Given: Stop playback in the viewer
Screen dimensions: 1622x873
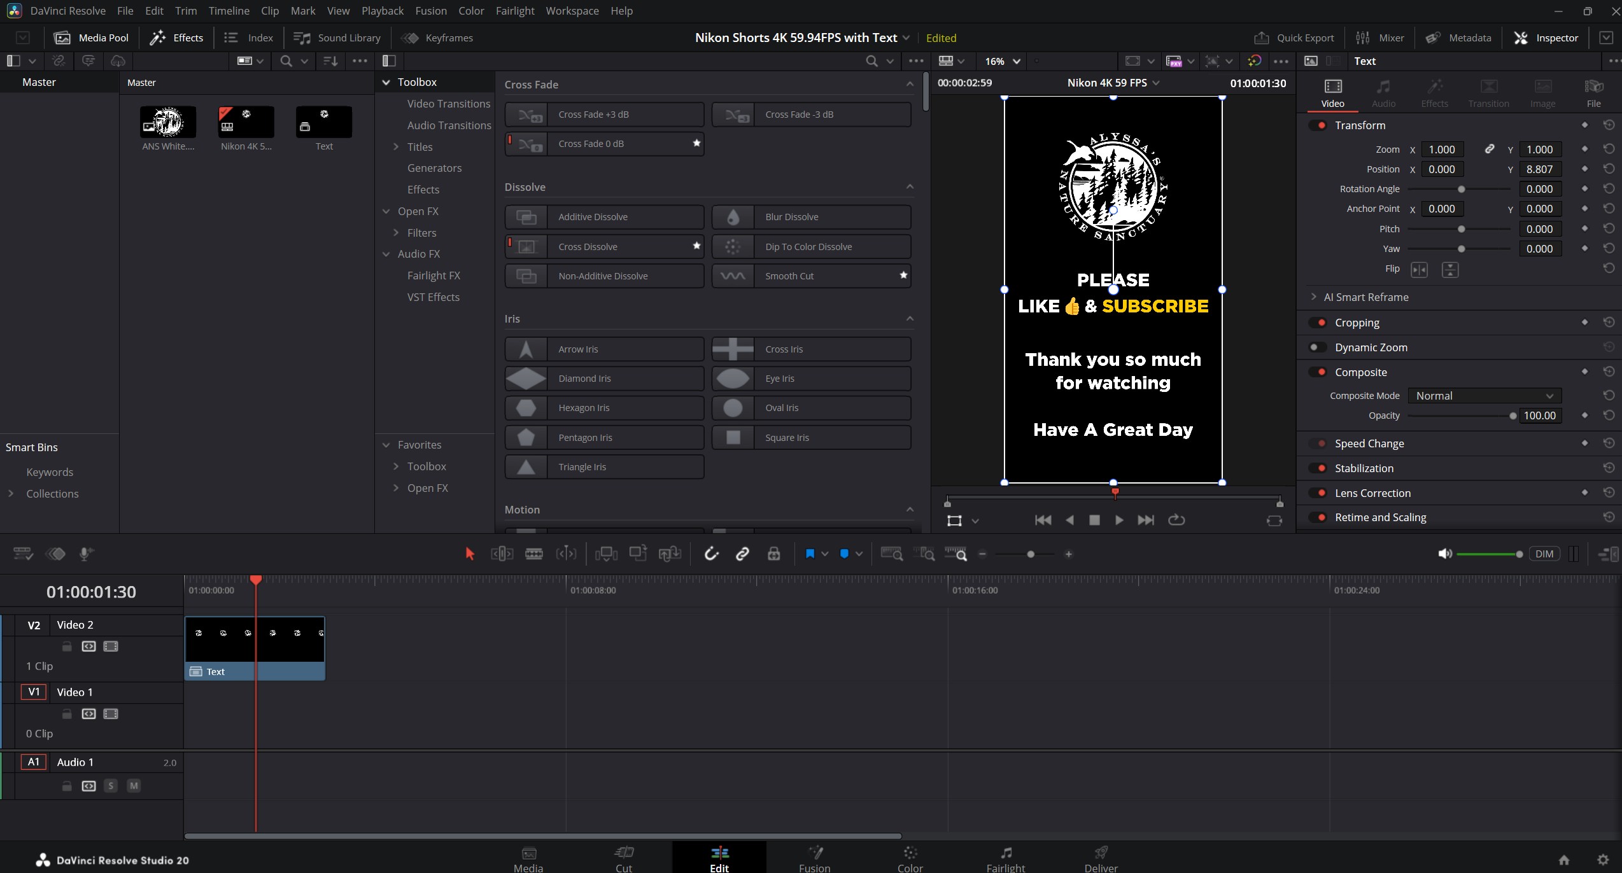Looking at the screenshot, I should [x=1094, y=520].
